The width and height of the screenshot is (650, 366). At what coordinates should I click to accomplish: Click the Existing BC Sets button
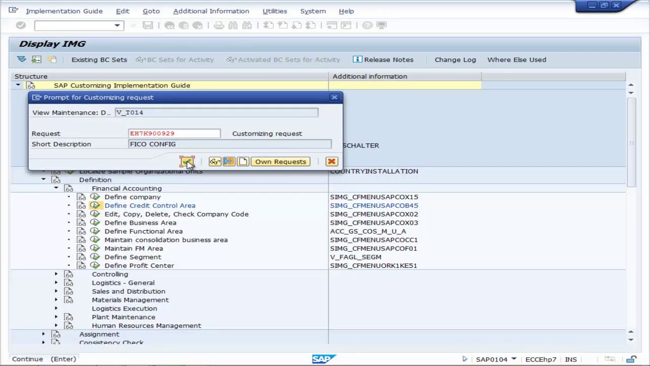pyautogui.click(x=99, y=59)
